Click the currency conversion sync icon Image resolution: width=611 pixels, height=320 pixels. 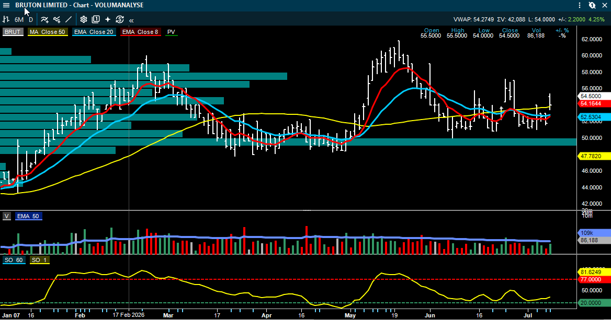(x=120, y=19)
